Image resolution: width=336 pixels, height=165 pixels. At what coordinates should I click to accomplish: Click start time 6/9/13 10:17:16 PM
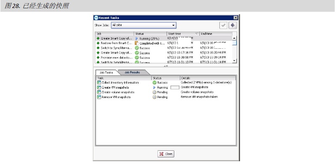tap(180, 52)
